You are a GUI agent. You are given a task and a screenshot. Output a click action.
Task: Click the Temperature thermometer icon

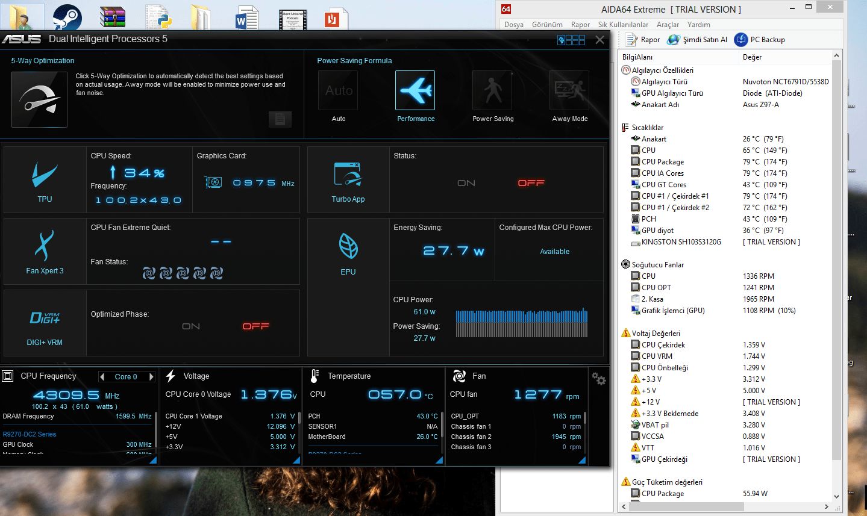(315, 376)
